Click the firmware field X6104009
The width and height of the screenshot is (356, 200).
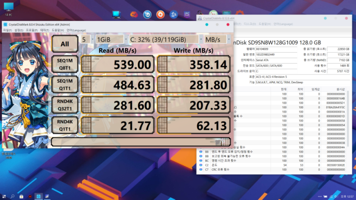pos(276,49)
